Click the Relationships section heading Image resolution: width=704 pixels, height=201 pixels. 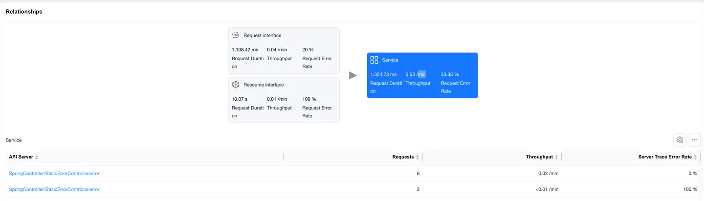click(x=24, y=12)
